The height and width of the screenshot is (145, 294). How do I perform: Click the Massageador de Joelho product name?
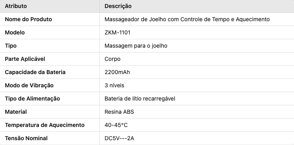pyautogui.click(x=187, y=19)
